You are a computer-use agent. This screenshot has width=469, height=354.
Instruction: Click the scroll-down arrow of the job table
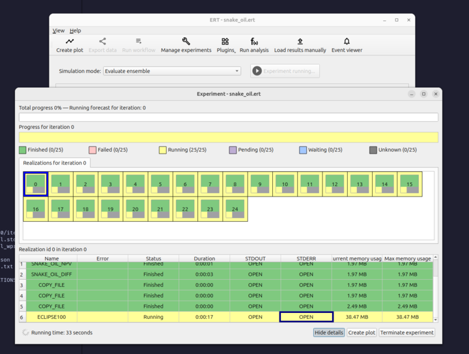point(436,320)
